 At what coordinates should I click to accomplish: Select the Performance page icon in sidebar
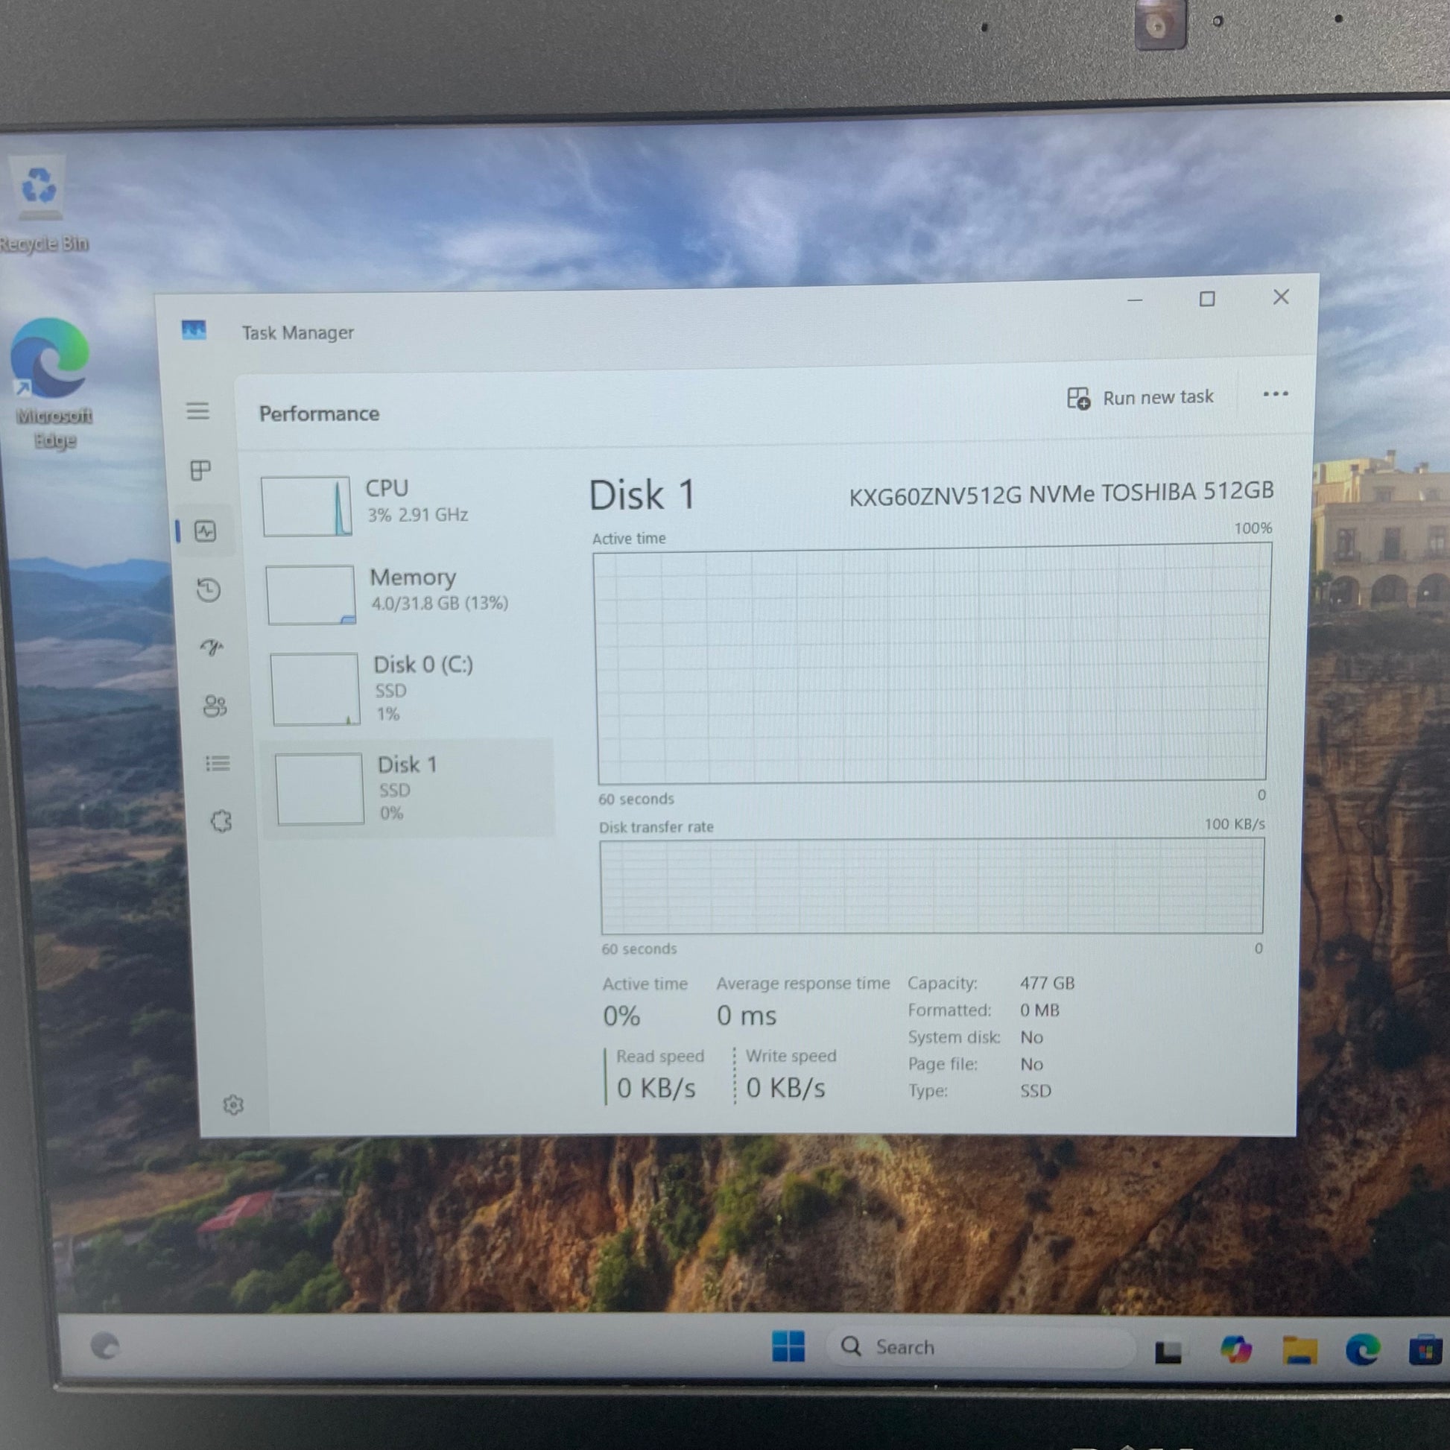[205, 531]
